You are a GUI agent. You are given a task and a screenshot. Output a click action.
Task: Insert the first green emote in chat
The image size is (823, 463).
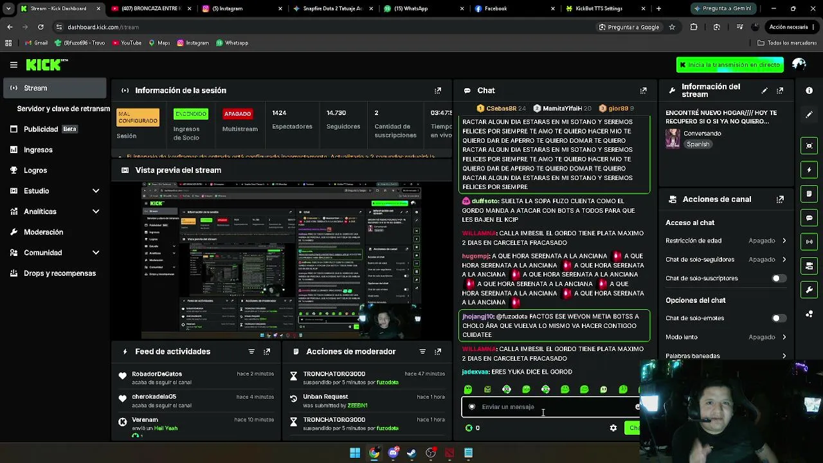click(468, 390)
